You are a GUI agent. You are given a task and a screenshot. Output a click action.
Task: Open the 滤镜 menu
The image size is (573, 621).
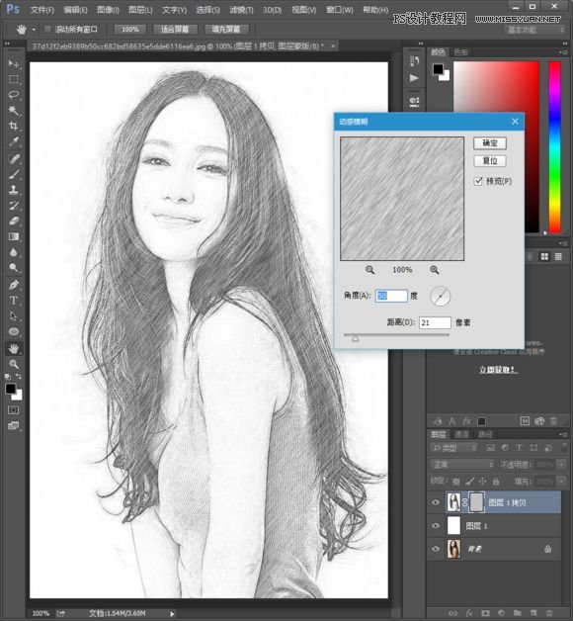click(241, 10)
